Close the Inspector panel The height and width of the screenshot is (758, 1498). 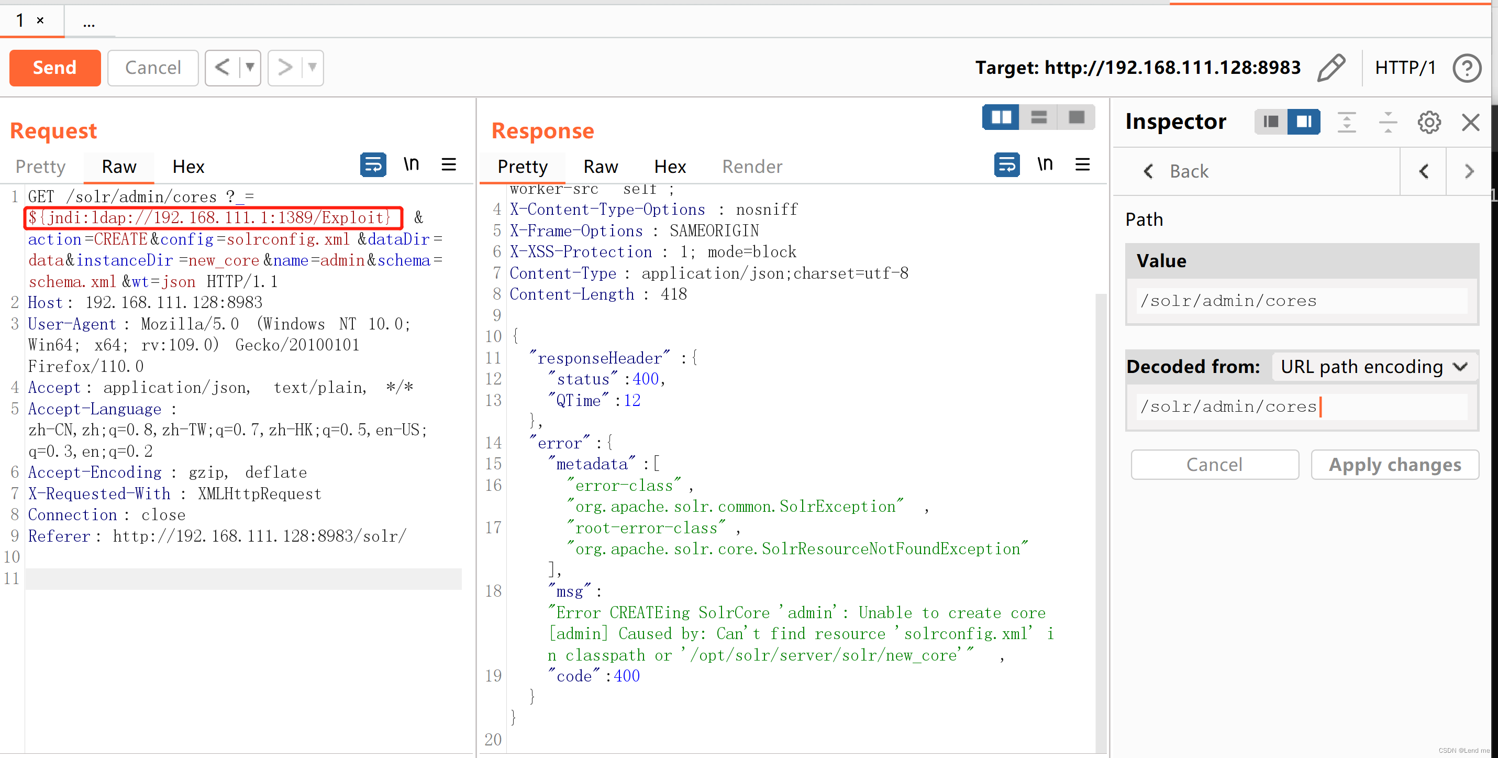click(x=1470, y=122)
